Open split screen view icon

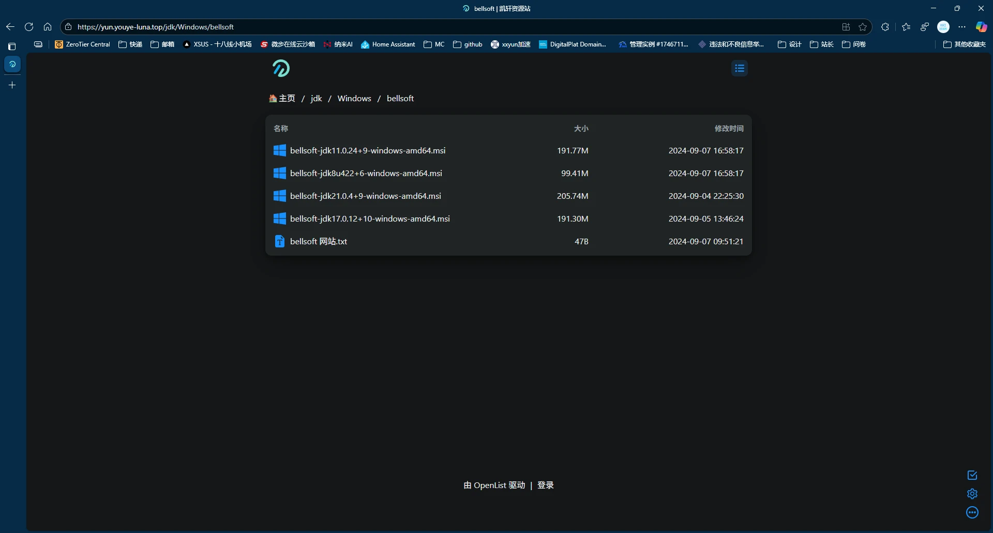[x=846, y=27]
